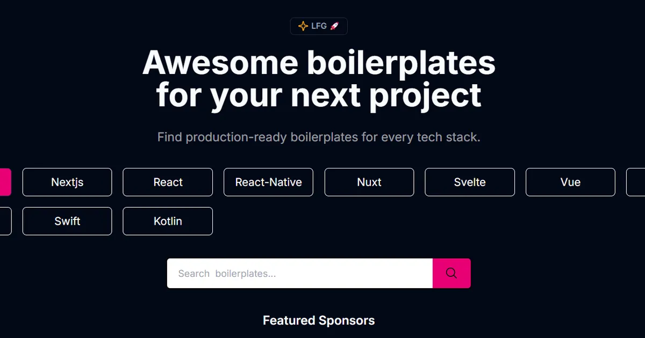This screenshot has width=645, height=338.
Task: Select the Nextjs filter chip
Action: click(x=67, y=182)
